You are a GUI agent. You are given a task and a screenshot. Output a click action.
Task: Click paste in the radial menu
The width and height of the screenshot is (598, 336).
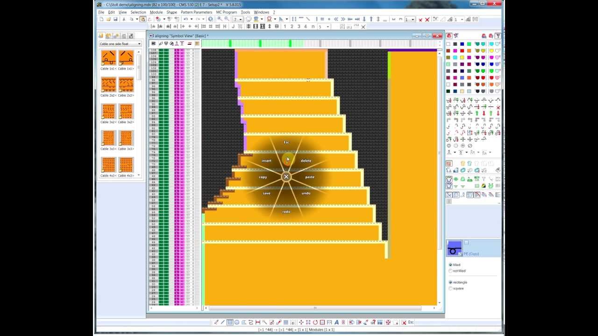click(310, 177)
